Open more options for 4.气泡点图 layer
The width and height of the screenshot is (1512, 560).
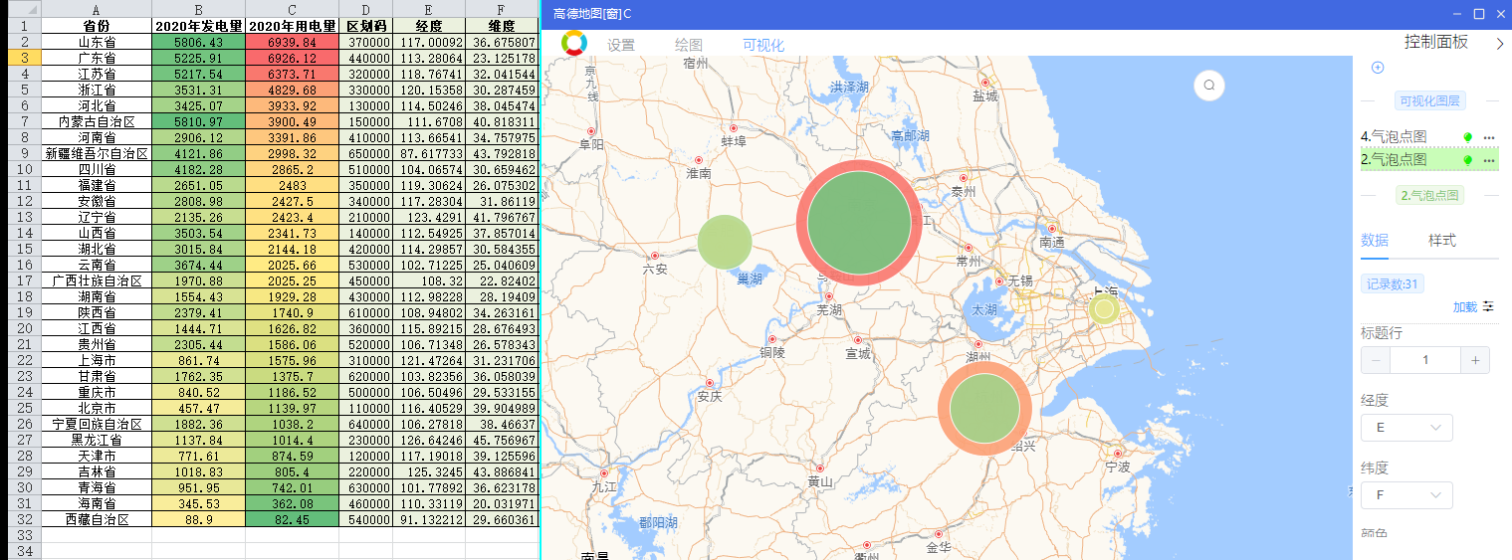tap(1489, 137)
